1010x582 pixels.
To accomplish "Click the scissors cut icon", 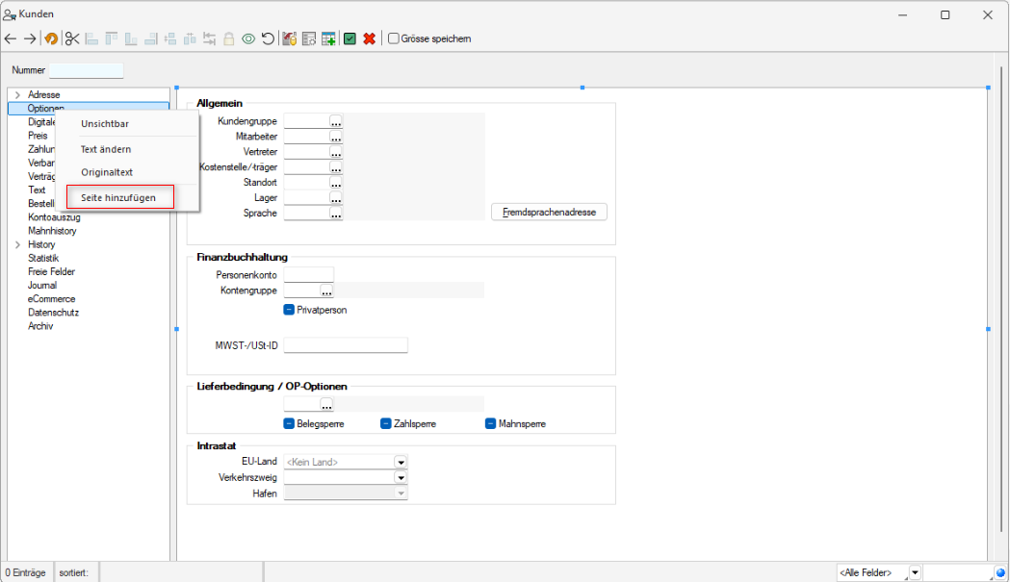I will (x=72, y=39).
